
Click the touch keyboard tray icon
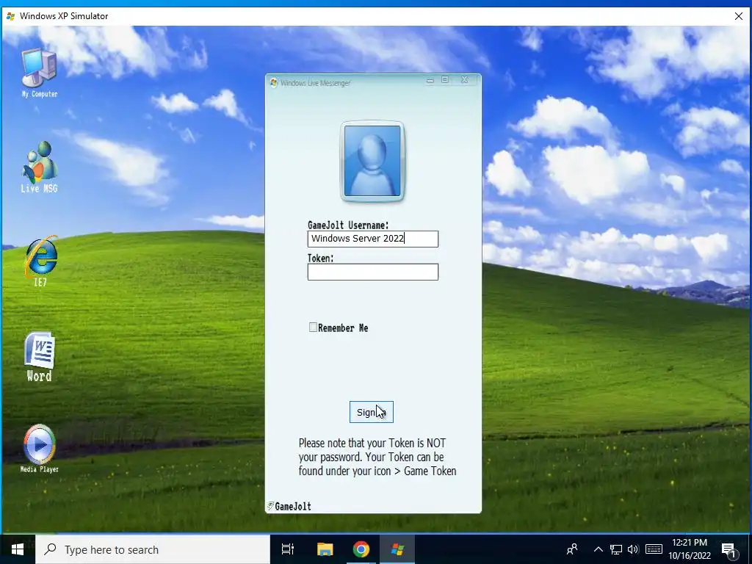[654, 549]
